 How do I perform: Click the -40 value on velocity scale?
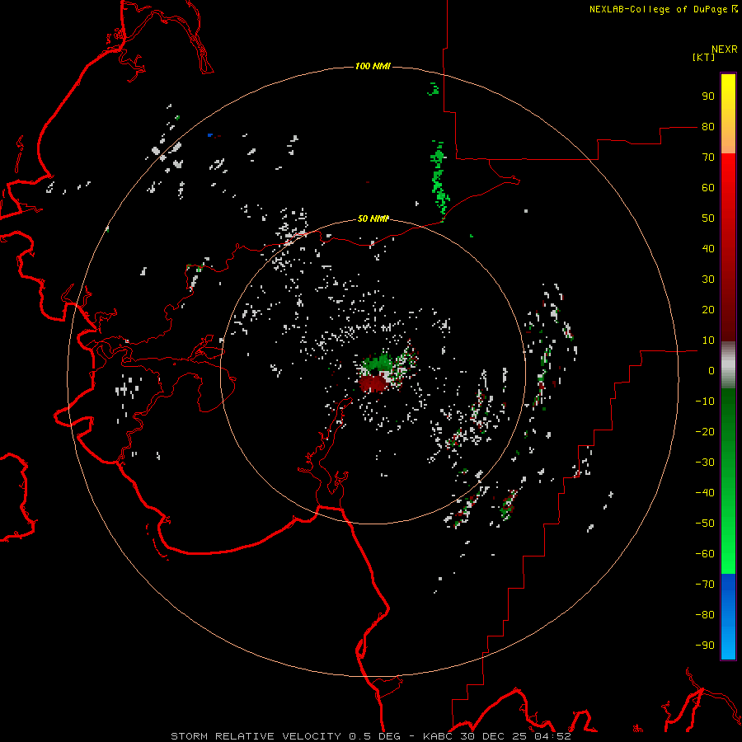click(x=705, y=493)
